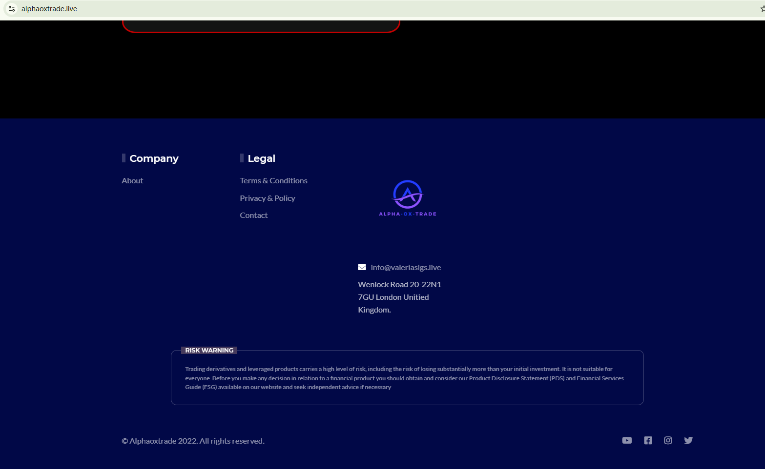Screen dimensions: 765x469
Task: View site information icon in address bar
Action: coord(12,9)
